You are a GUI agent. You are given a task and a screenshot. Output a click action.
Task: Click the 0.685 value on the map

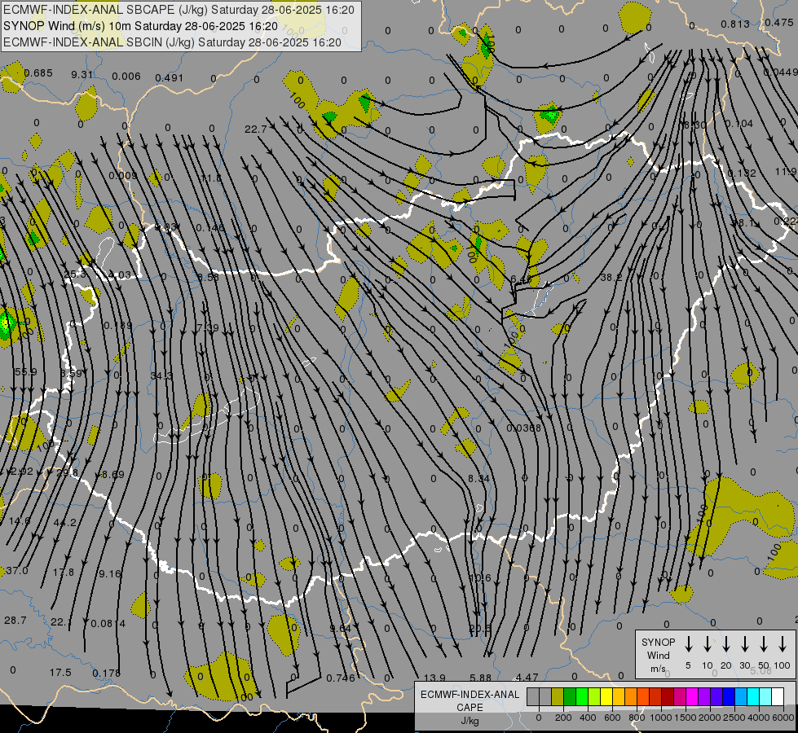(x=38, y=72)
